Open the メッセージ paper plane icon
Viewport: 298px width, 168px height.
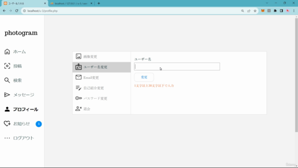tap(7, 95)
